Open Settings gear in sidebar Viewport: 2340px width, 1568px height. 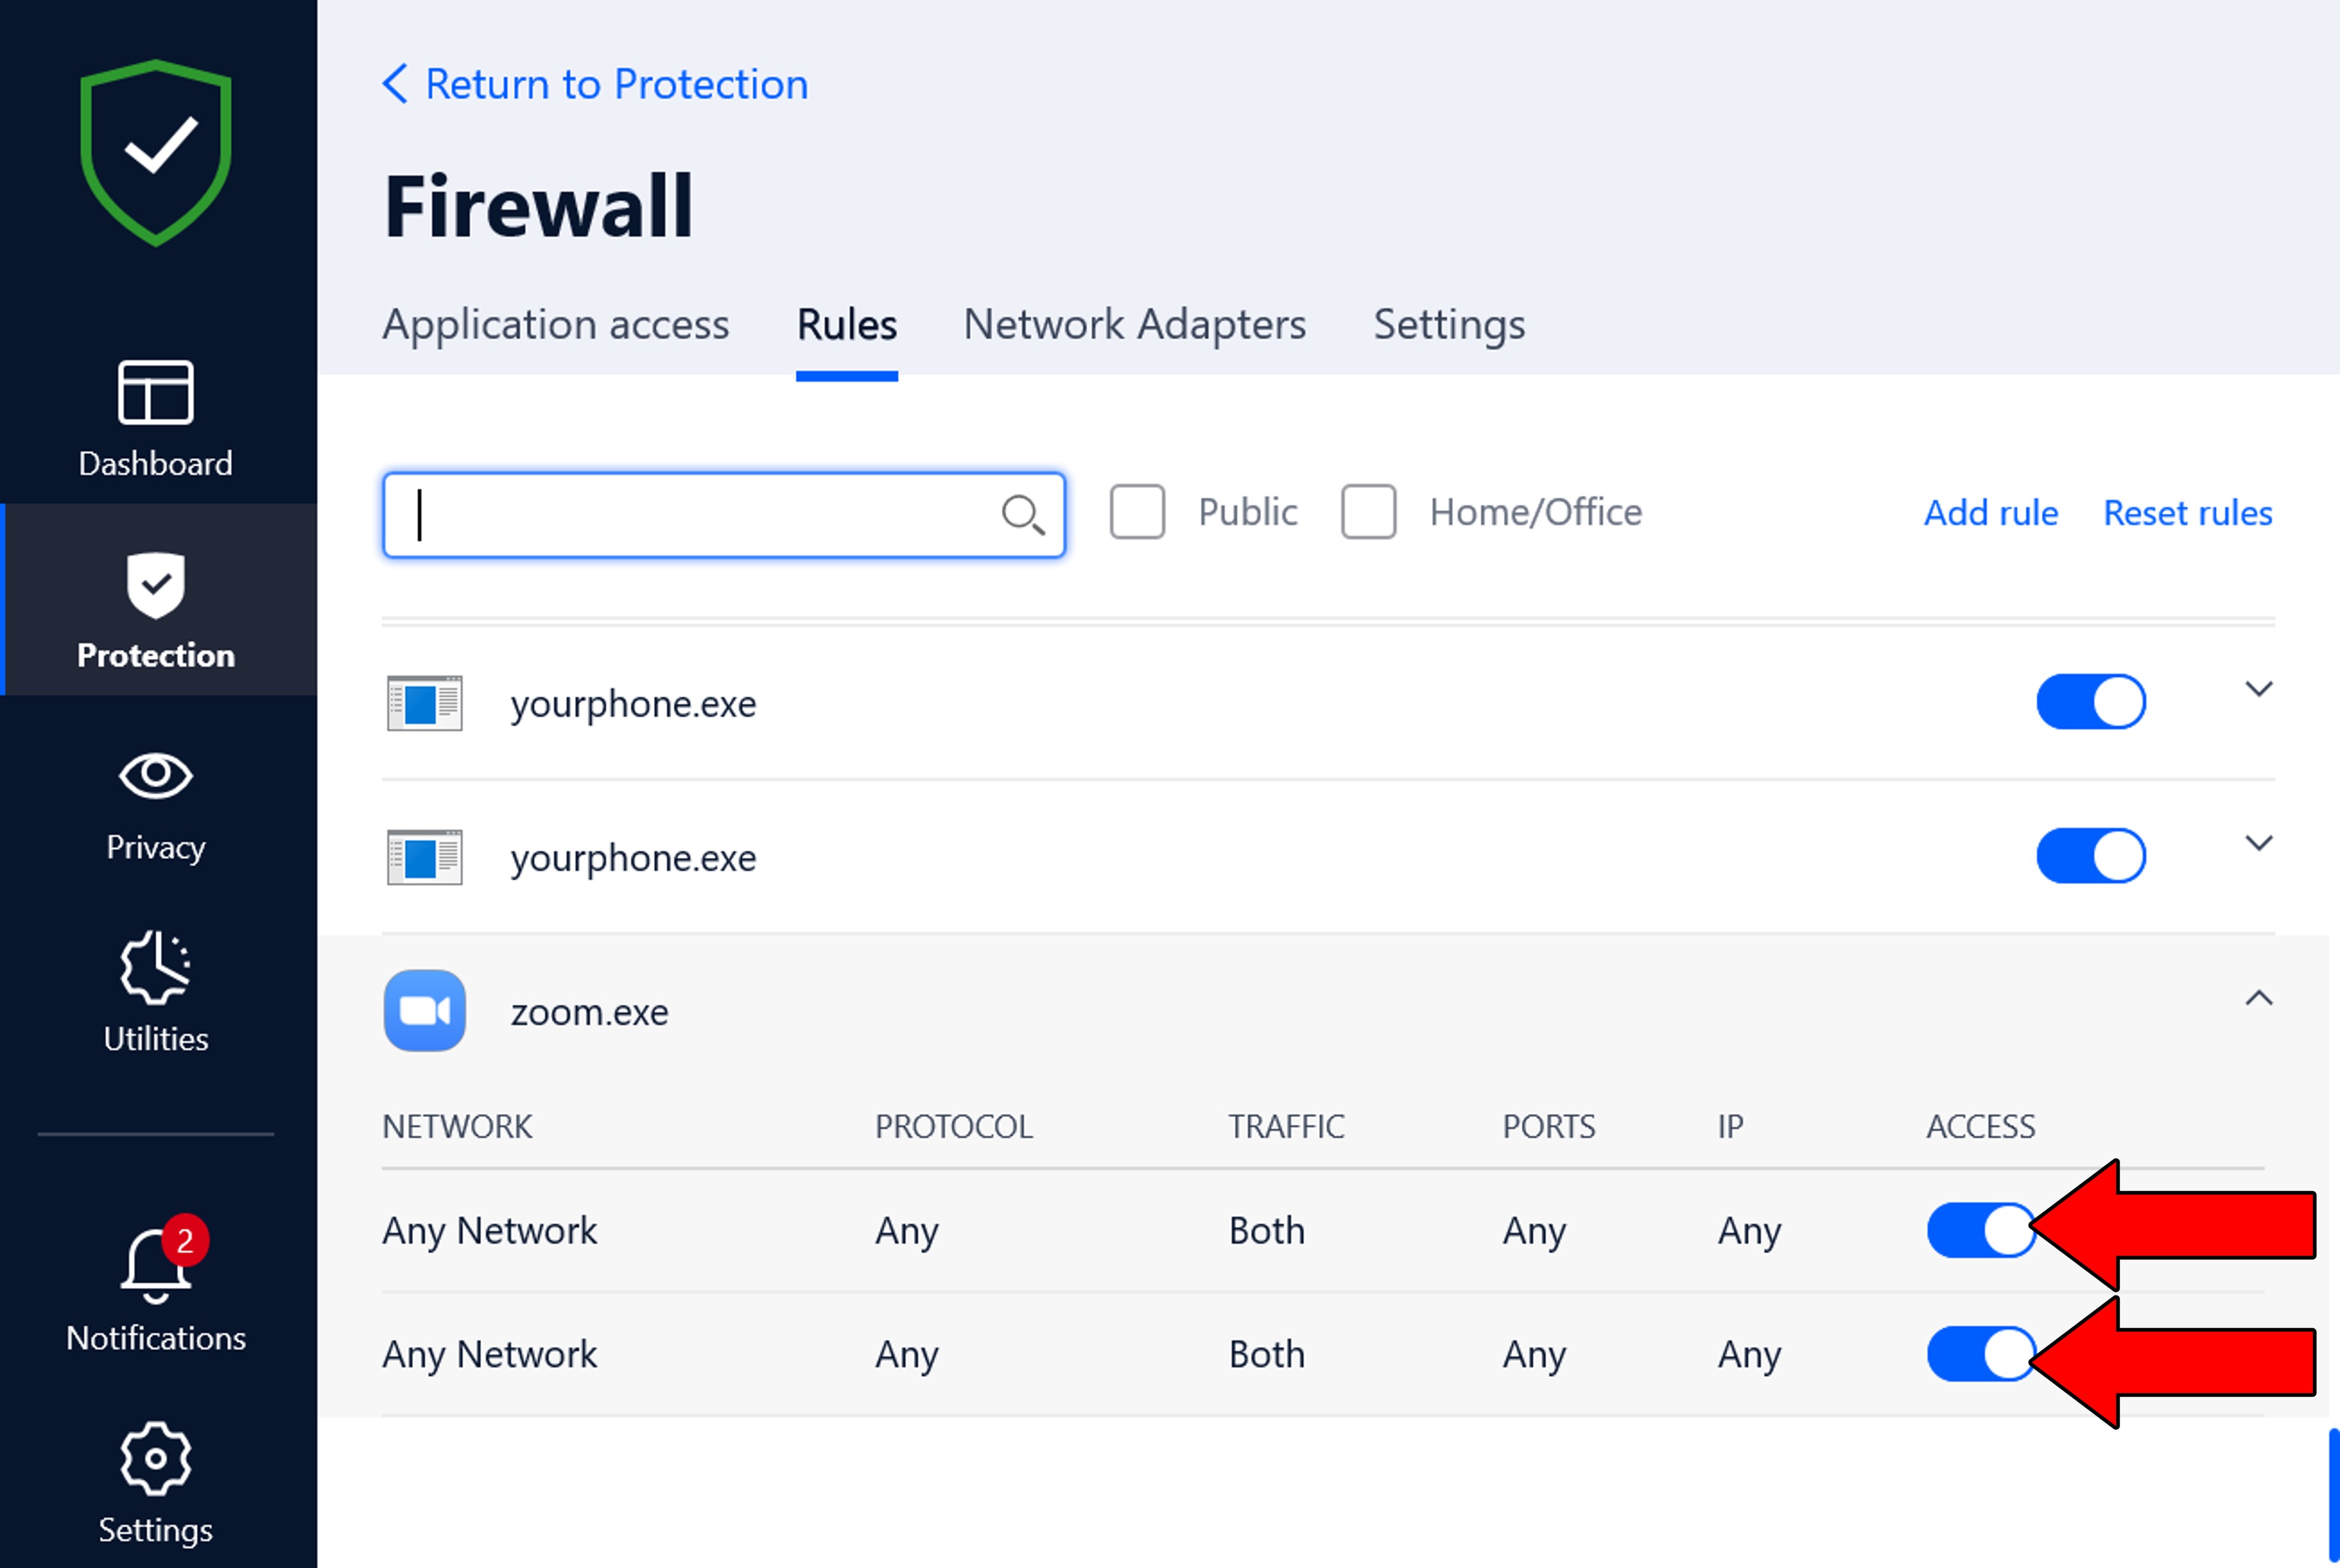(x=155, y=1459)
